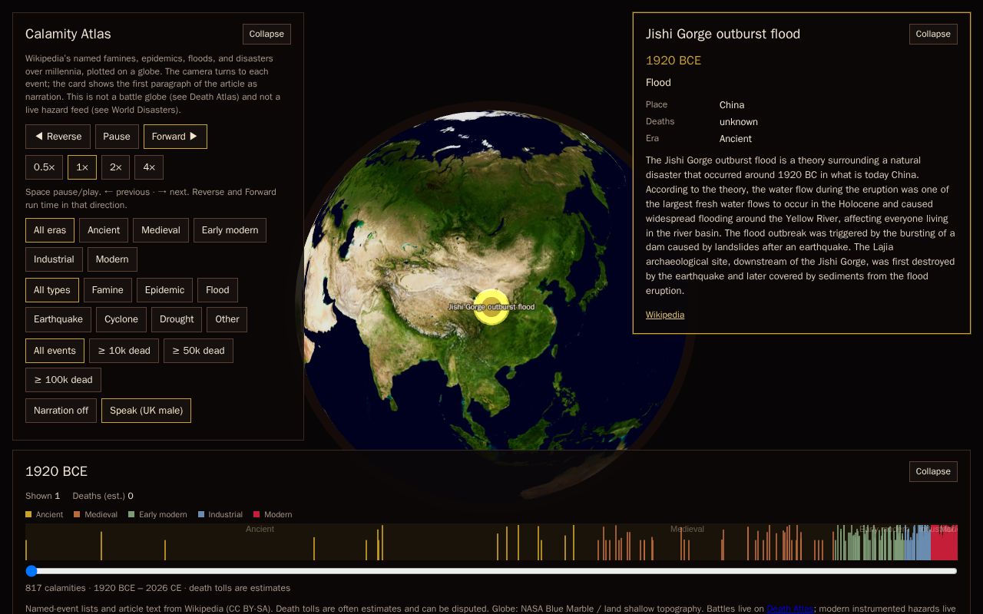Click the Ancient legend color swatch

(x=28, y=514)
